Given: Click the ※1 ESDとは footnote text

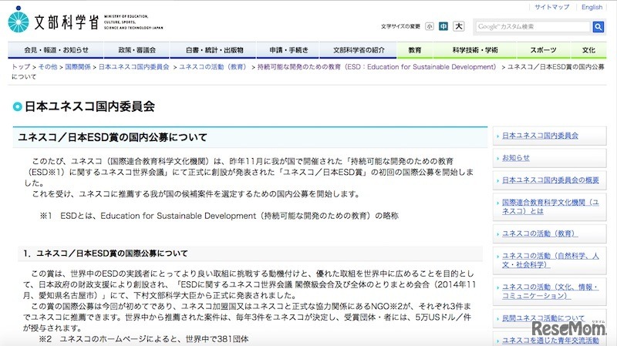Looking at the screenshot, I should pos(219,216).
